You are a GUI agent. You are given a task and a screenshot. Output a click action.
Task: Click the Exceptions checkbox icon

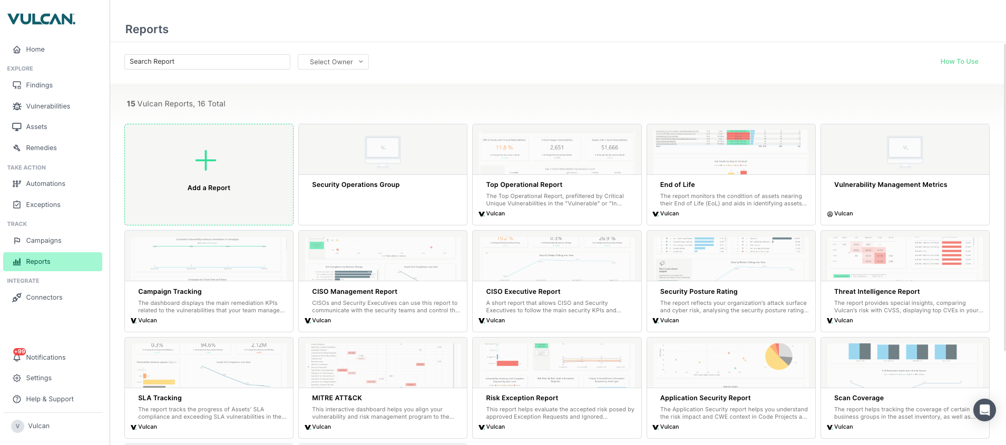17,205
